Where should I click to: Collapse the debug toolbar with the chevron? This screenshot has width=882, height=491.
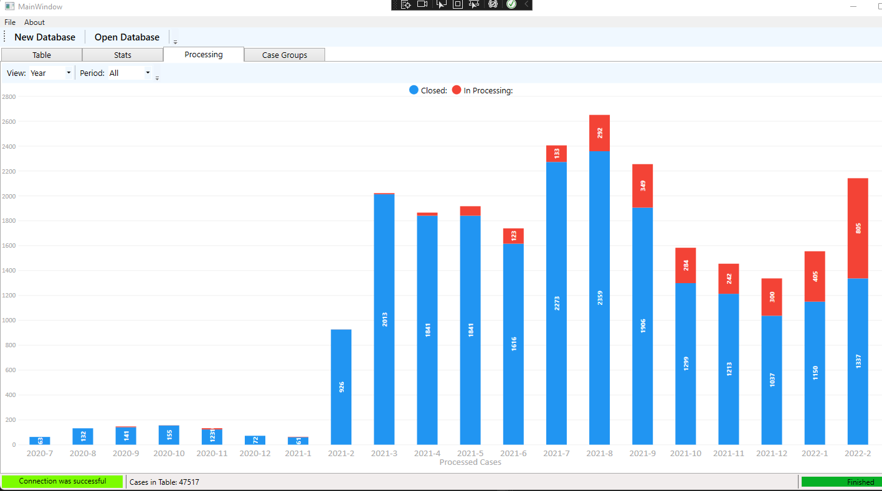[526, 4]
